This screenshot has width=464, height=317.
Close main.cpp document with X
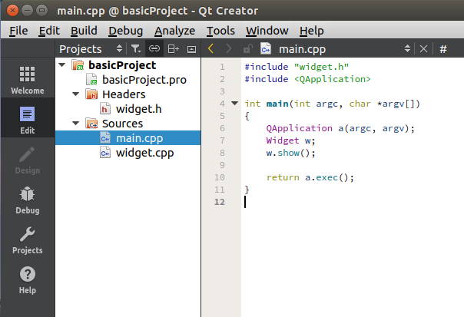[x=423, y=49]
